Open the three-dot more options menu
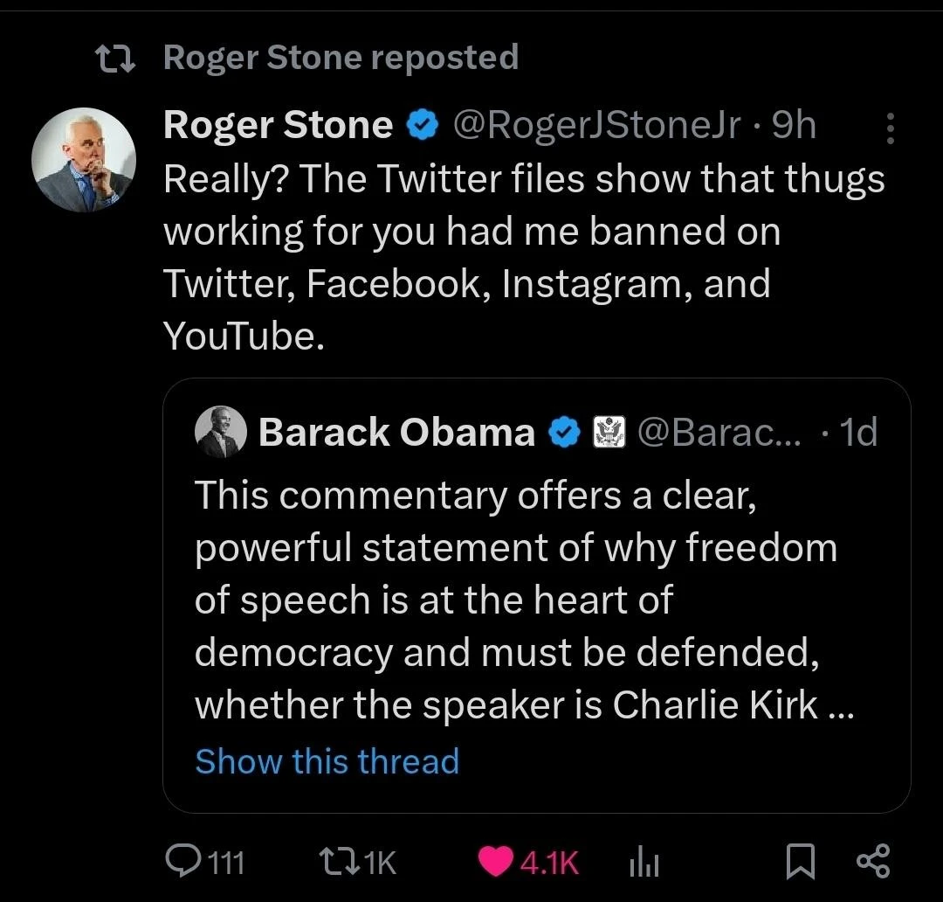The image size is (943, 902). pyautogui.click(x=891, y=128)
